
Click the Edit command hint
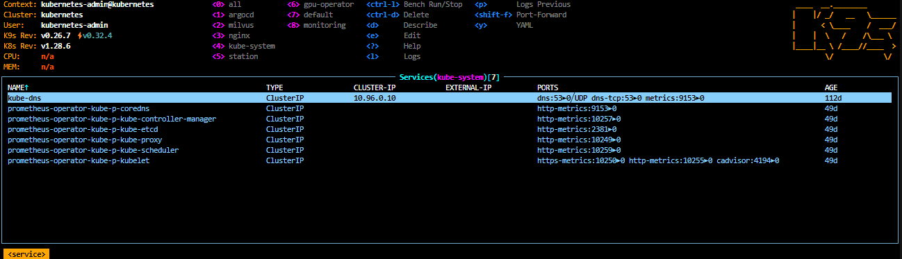pyautogui.click(x=393, y=35)
